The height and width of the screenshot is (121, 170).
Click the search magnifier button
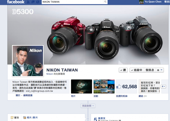[x=105, y=2]
